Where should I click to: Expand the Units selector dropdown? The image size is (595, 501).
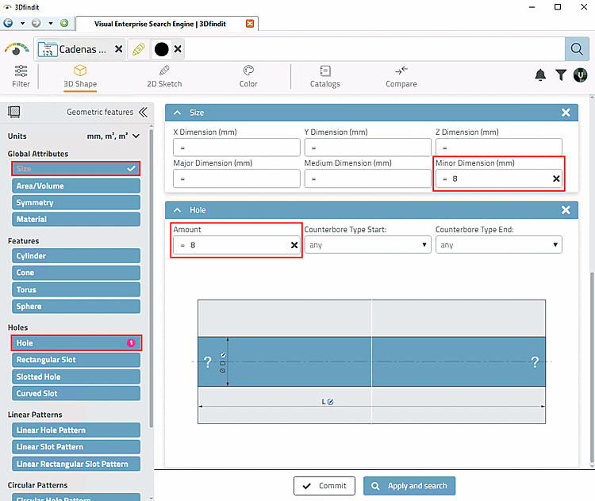click(113, 136)
